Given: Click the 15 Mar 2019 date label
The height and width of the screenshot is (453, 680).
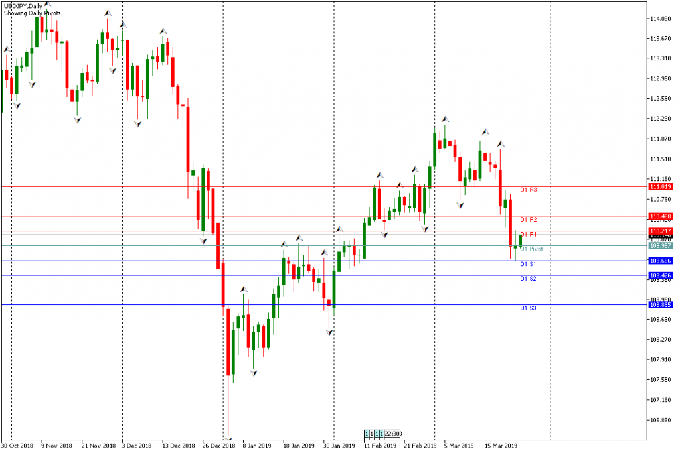Looking at the screenshot, I should pos(500,446).
